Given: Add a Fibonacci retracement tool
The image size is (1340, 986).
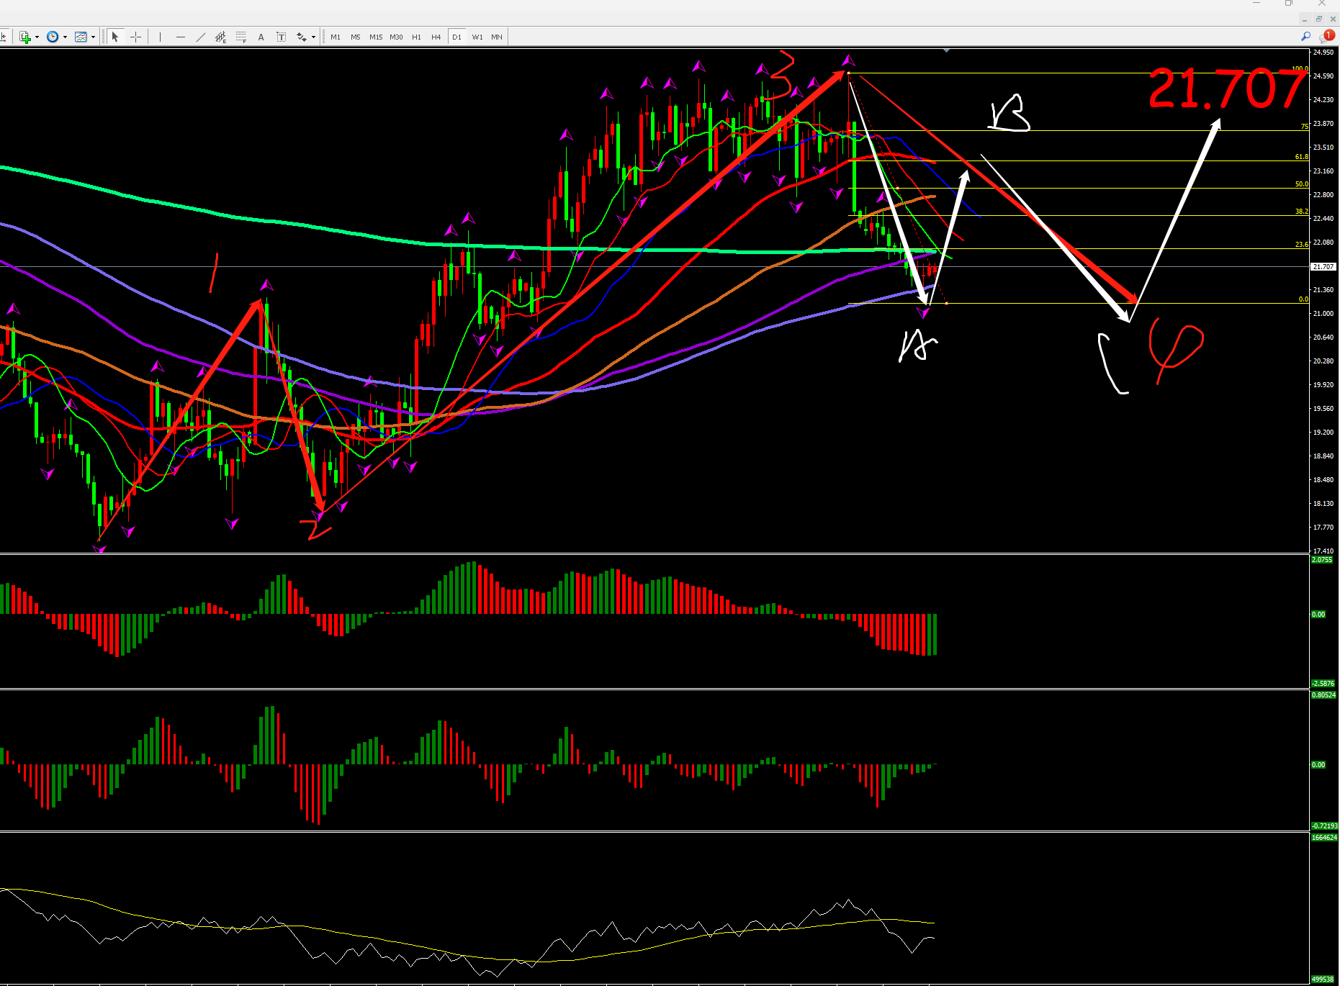Looking at the screenshot, I should pos(240,37).
